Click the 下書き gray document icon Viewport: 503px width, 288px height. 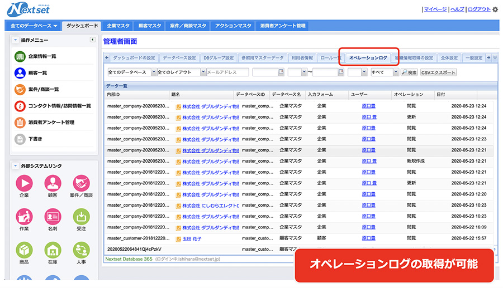coord(20,139)
